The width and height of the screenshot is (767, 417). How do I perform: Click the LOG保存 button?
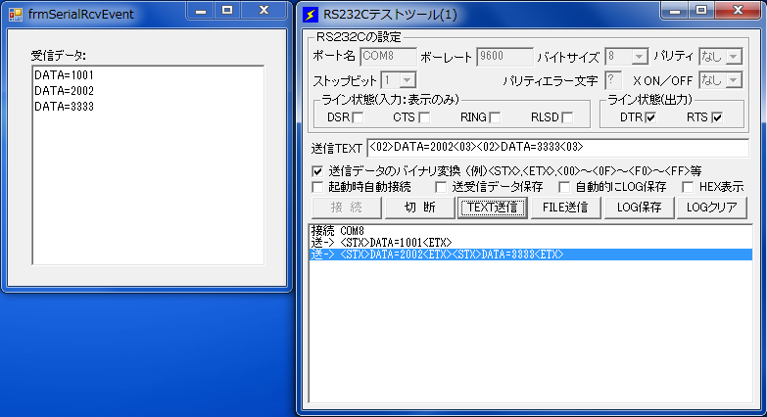tap(639, 208)
